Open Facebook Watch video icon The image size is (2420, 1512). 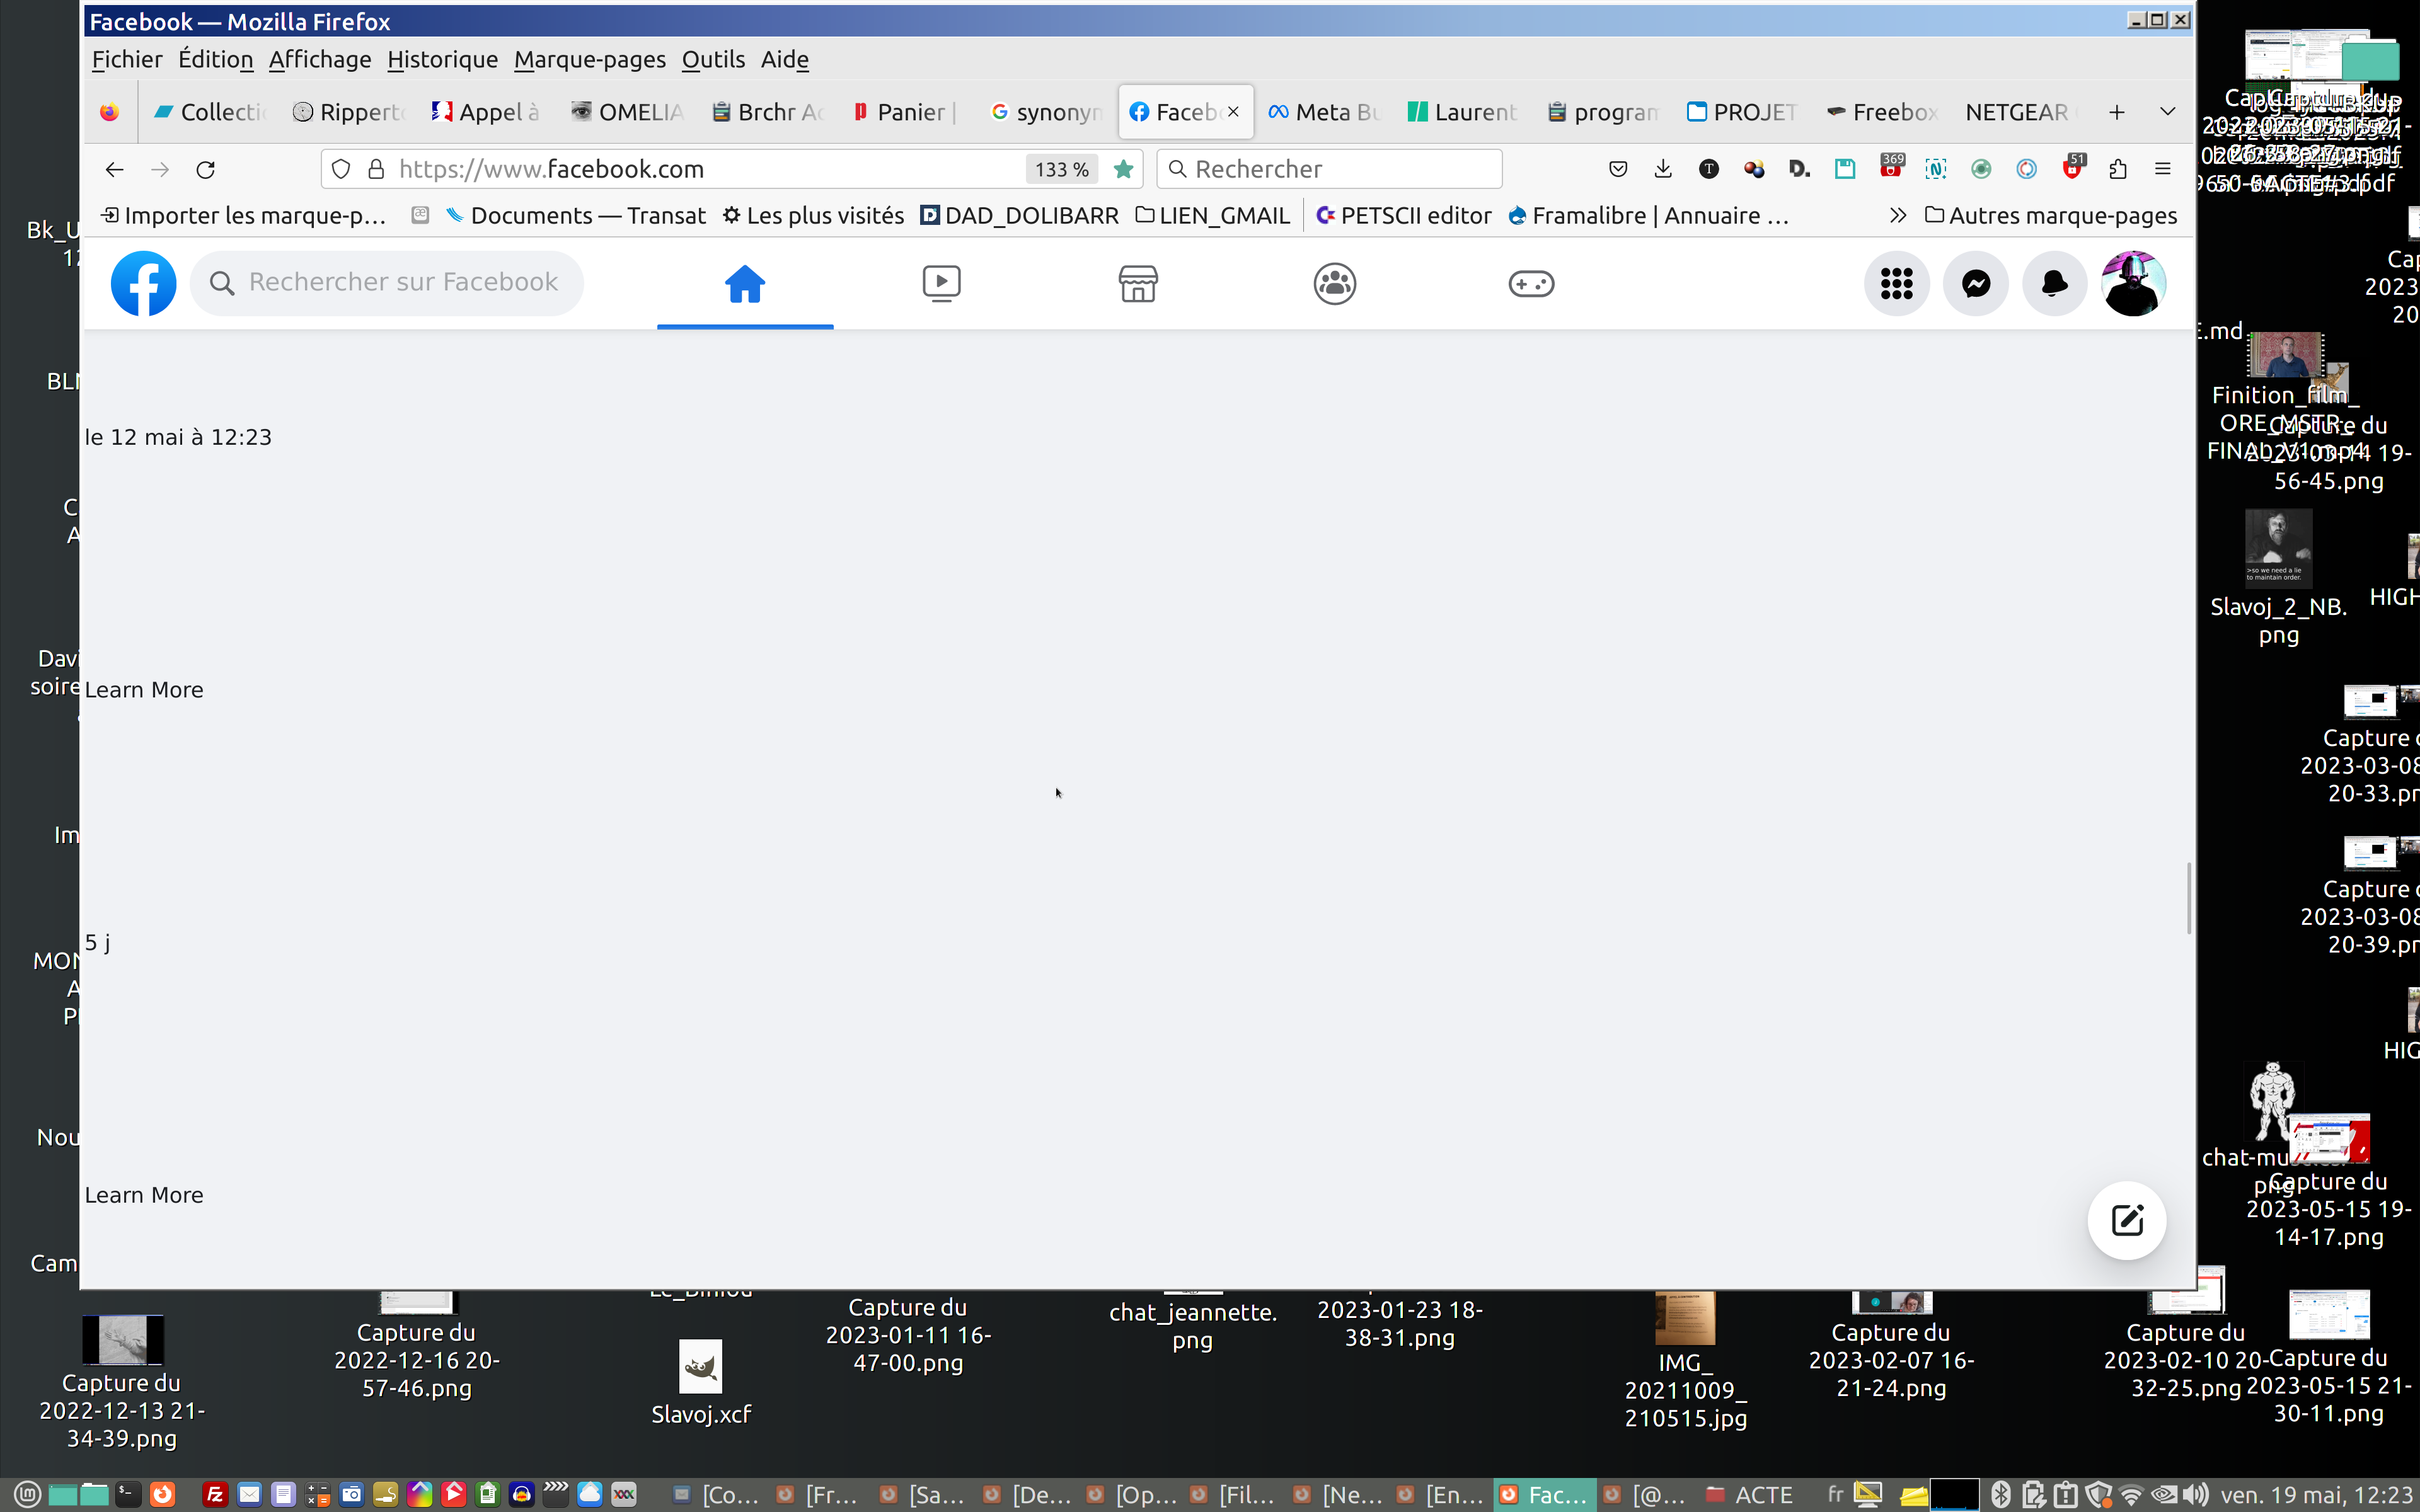(941, 284)
